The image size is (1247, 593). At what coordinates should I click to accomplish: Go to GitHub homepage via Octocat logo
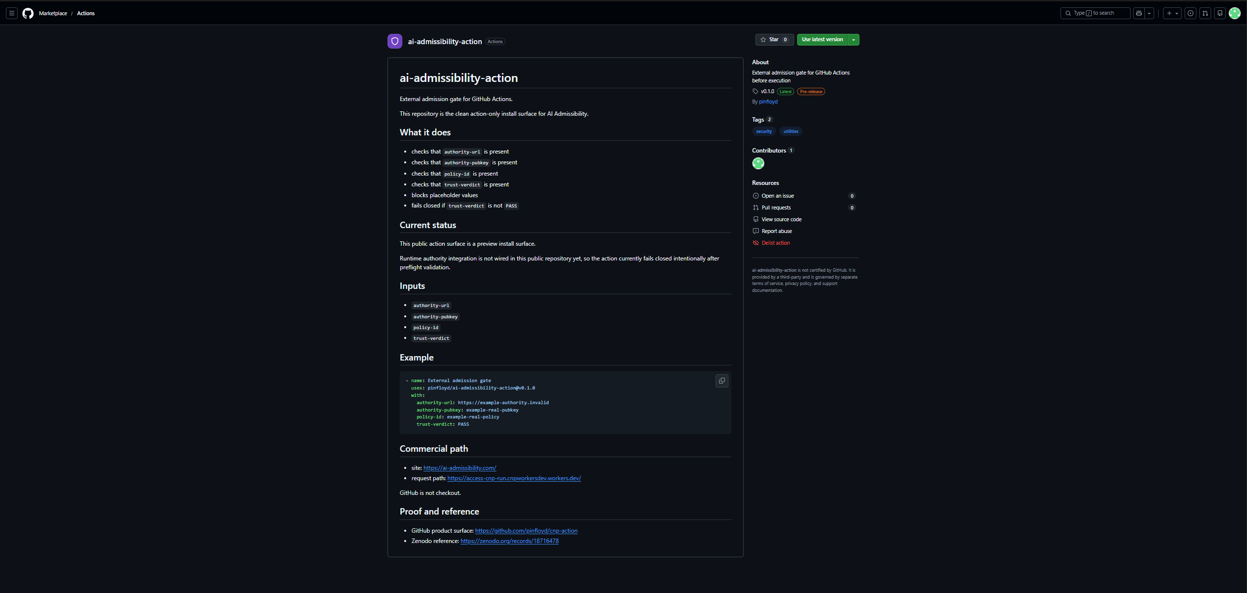tap(28, 13)
